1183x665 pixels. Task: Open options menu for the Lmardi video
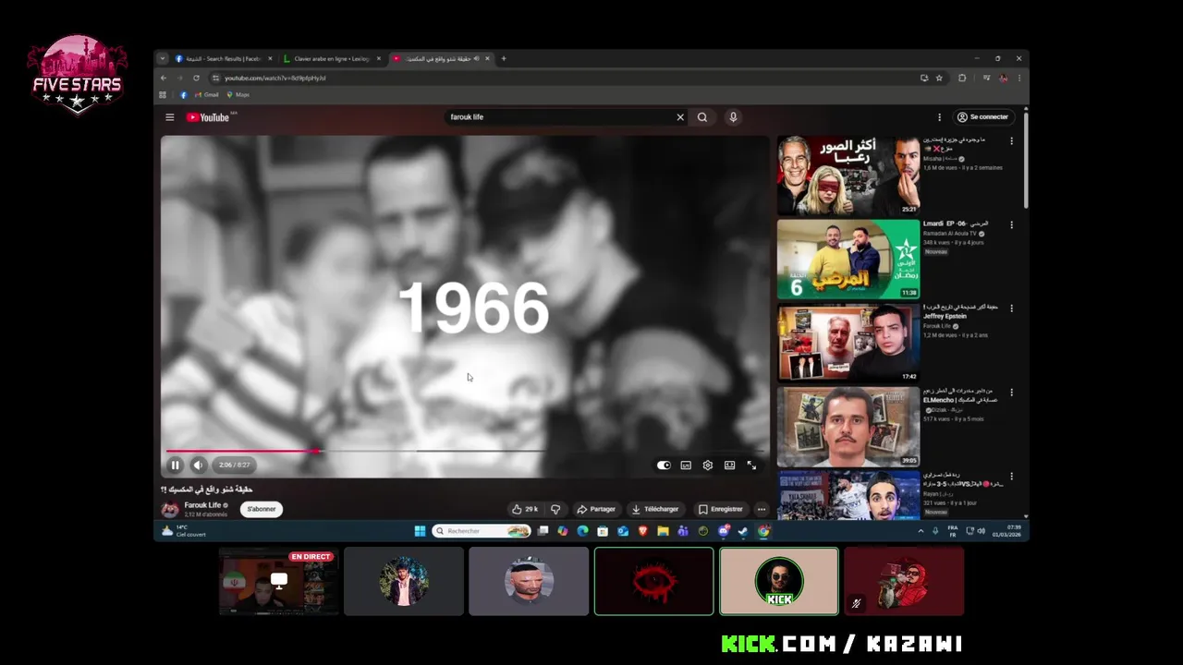coord(1011,224)
